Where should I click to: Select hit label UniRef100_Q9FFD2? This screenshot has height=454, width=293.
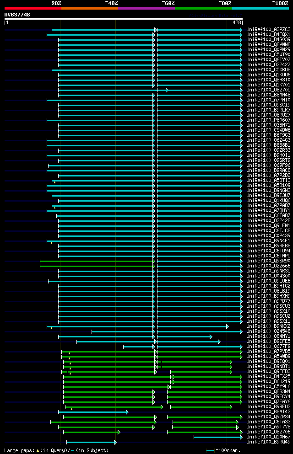pyautogui.click(x=268, y=372)
